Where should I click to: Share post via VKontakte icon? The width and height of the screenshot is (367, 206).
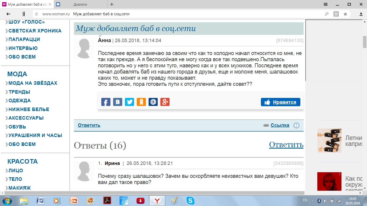coord(118,102)
